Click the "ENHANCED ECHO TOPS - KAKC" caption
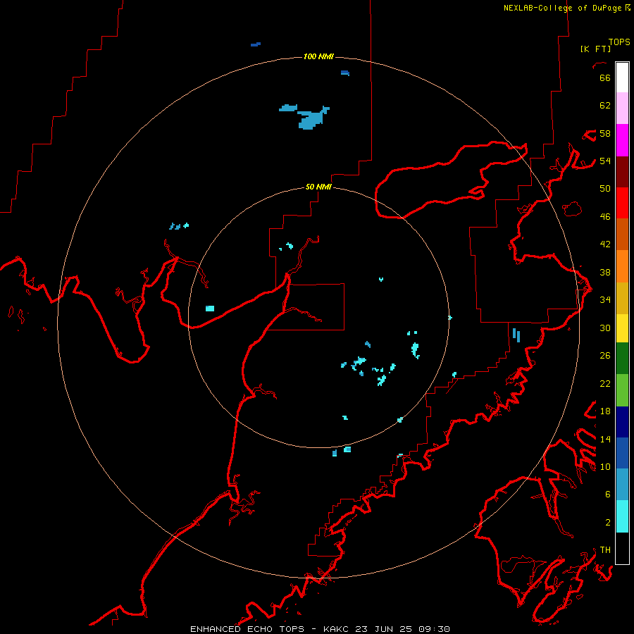Viewport: 634px width, 634px height. point(269,629)
